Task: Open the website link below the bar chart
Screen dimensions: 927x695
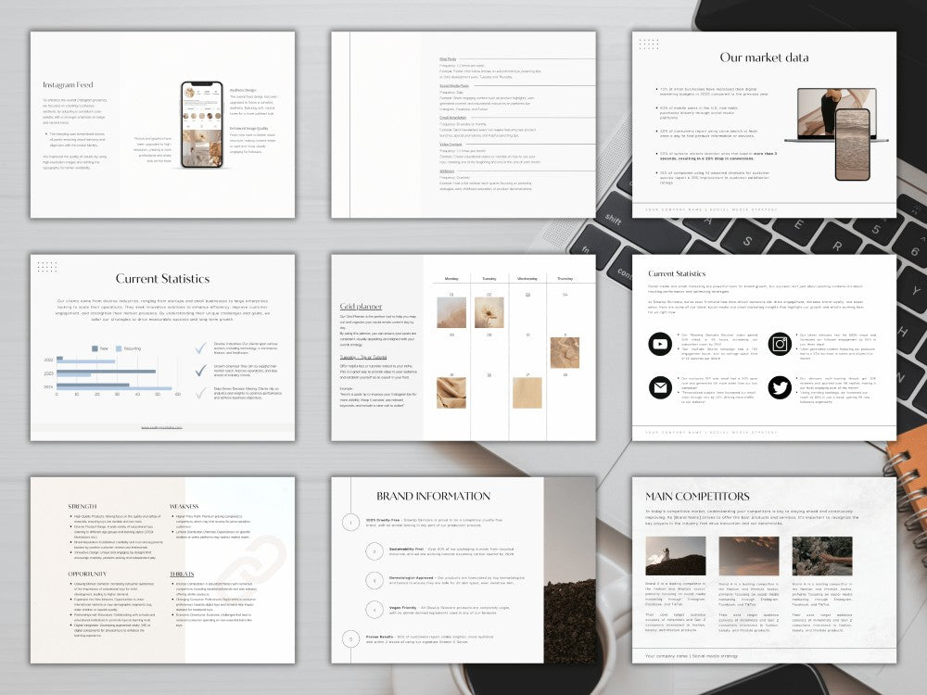Action: pyautogui.click(x=163, y=427)
